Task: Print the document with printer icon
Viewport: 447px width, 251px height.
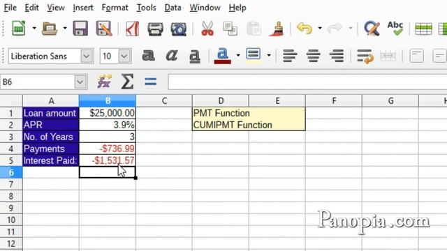Action: tap(155, 29)
